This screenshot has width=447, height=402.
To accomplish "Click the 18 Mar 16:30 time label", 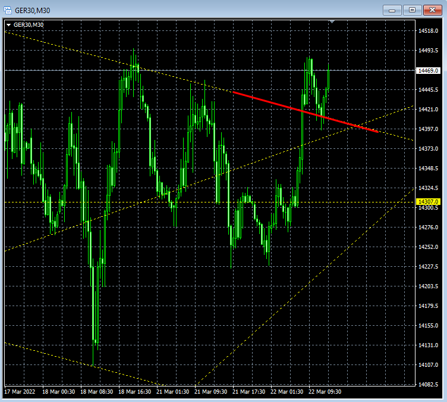I will [134, 392].
